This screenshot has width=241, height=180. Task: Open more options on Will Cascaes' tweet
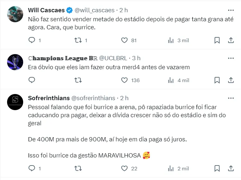(x=231, y=10)
